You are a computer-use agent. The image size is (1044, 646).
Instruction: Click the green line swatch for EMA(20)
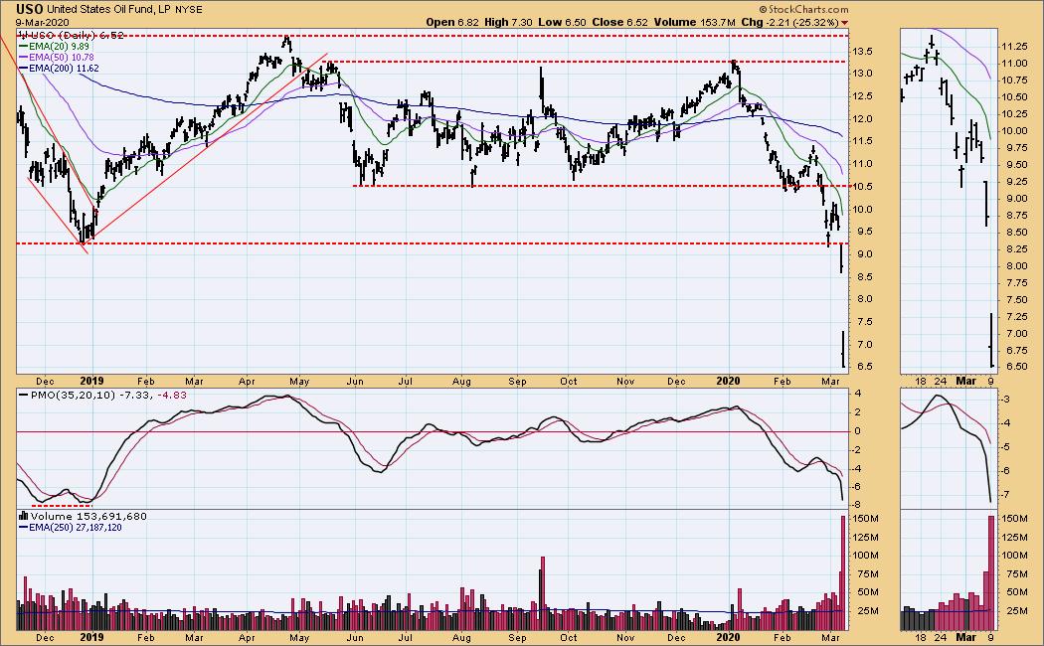(x=23, y=47)
